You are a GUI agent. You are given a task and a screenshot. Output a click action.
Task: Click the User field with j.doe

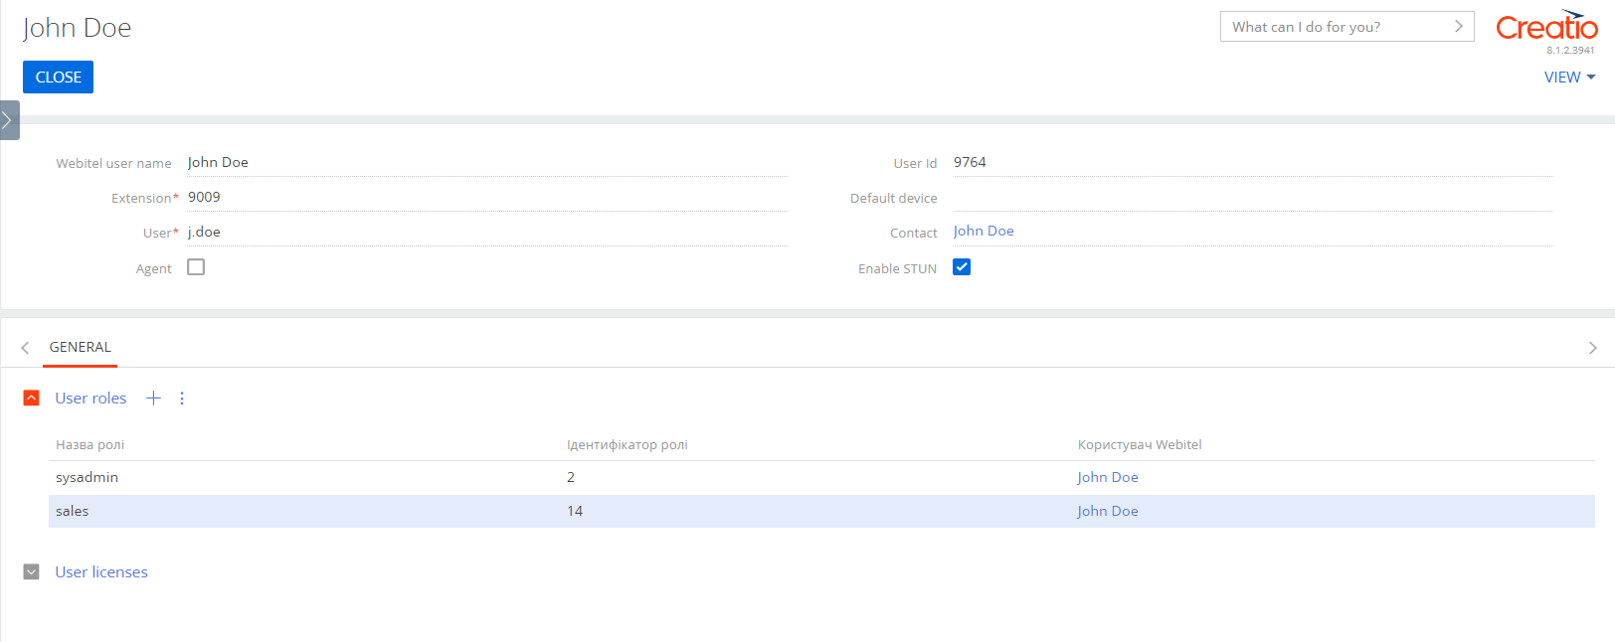[x=487, y=233]
